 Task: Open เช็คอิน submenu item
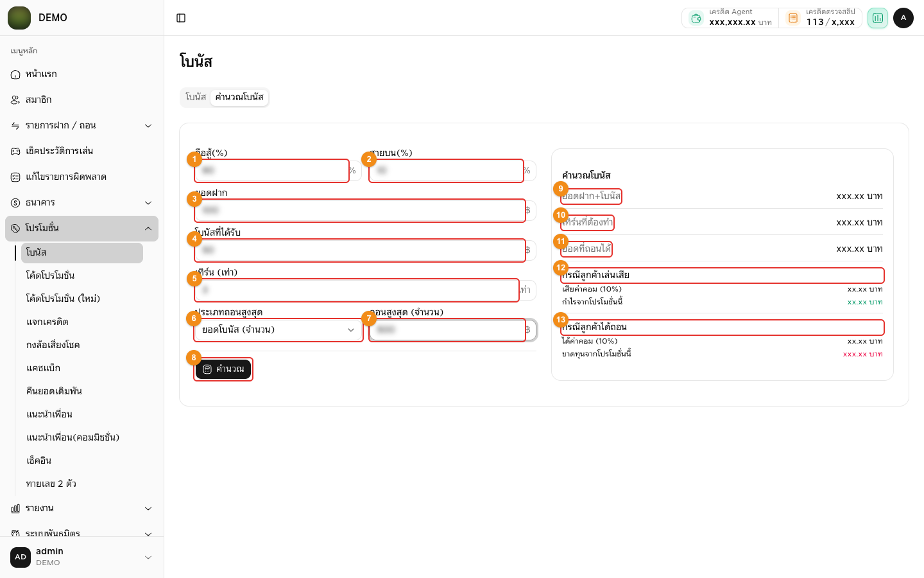[82, 460]
